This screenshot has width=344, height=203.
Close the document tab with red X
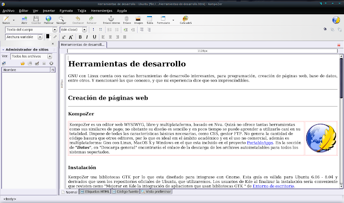(x=339, y=45)
